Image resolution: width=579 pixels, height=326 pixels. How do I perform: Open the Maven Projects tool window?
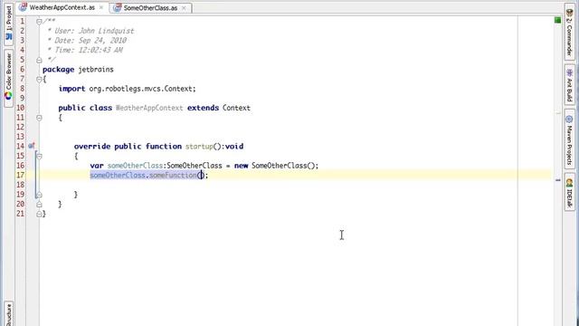pos(569,139)
